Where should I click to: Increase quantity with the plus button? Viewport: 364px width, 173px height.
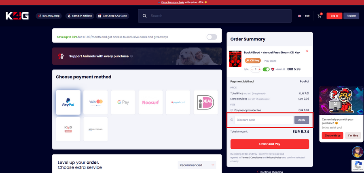tap(259, 70)
